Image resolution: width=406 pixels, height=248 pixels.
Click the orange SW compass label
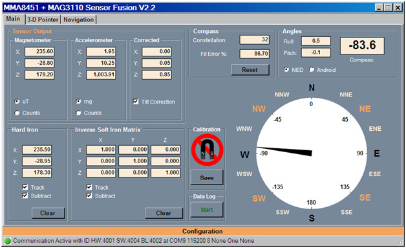pos(259,198)
